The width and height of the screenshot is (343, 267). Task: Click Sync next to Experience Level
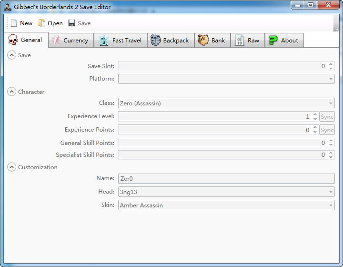point(327,117)
